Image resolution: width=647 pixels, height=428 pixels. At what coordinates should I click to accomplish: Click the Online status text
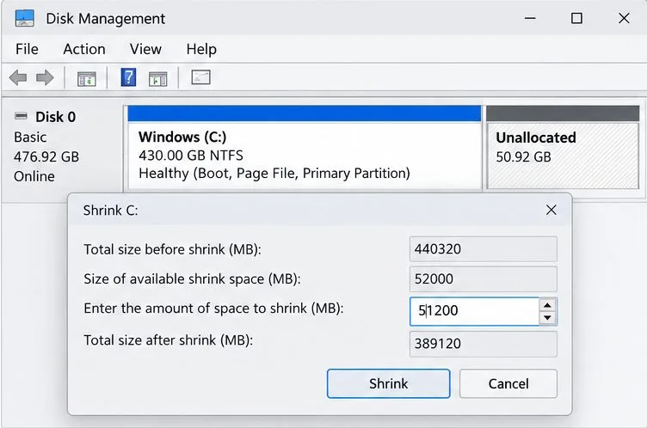(x=34, y=176)
